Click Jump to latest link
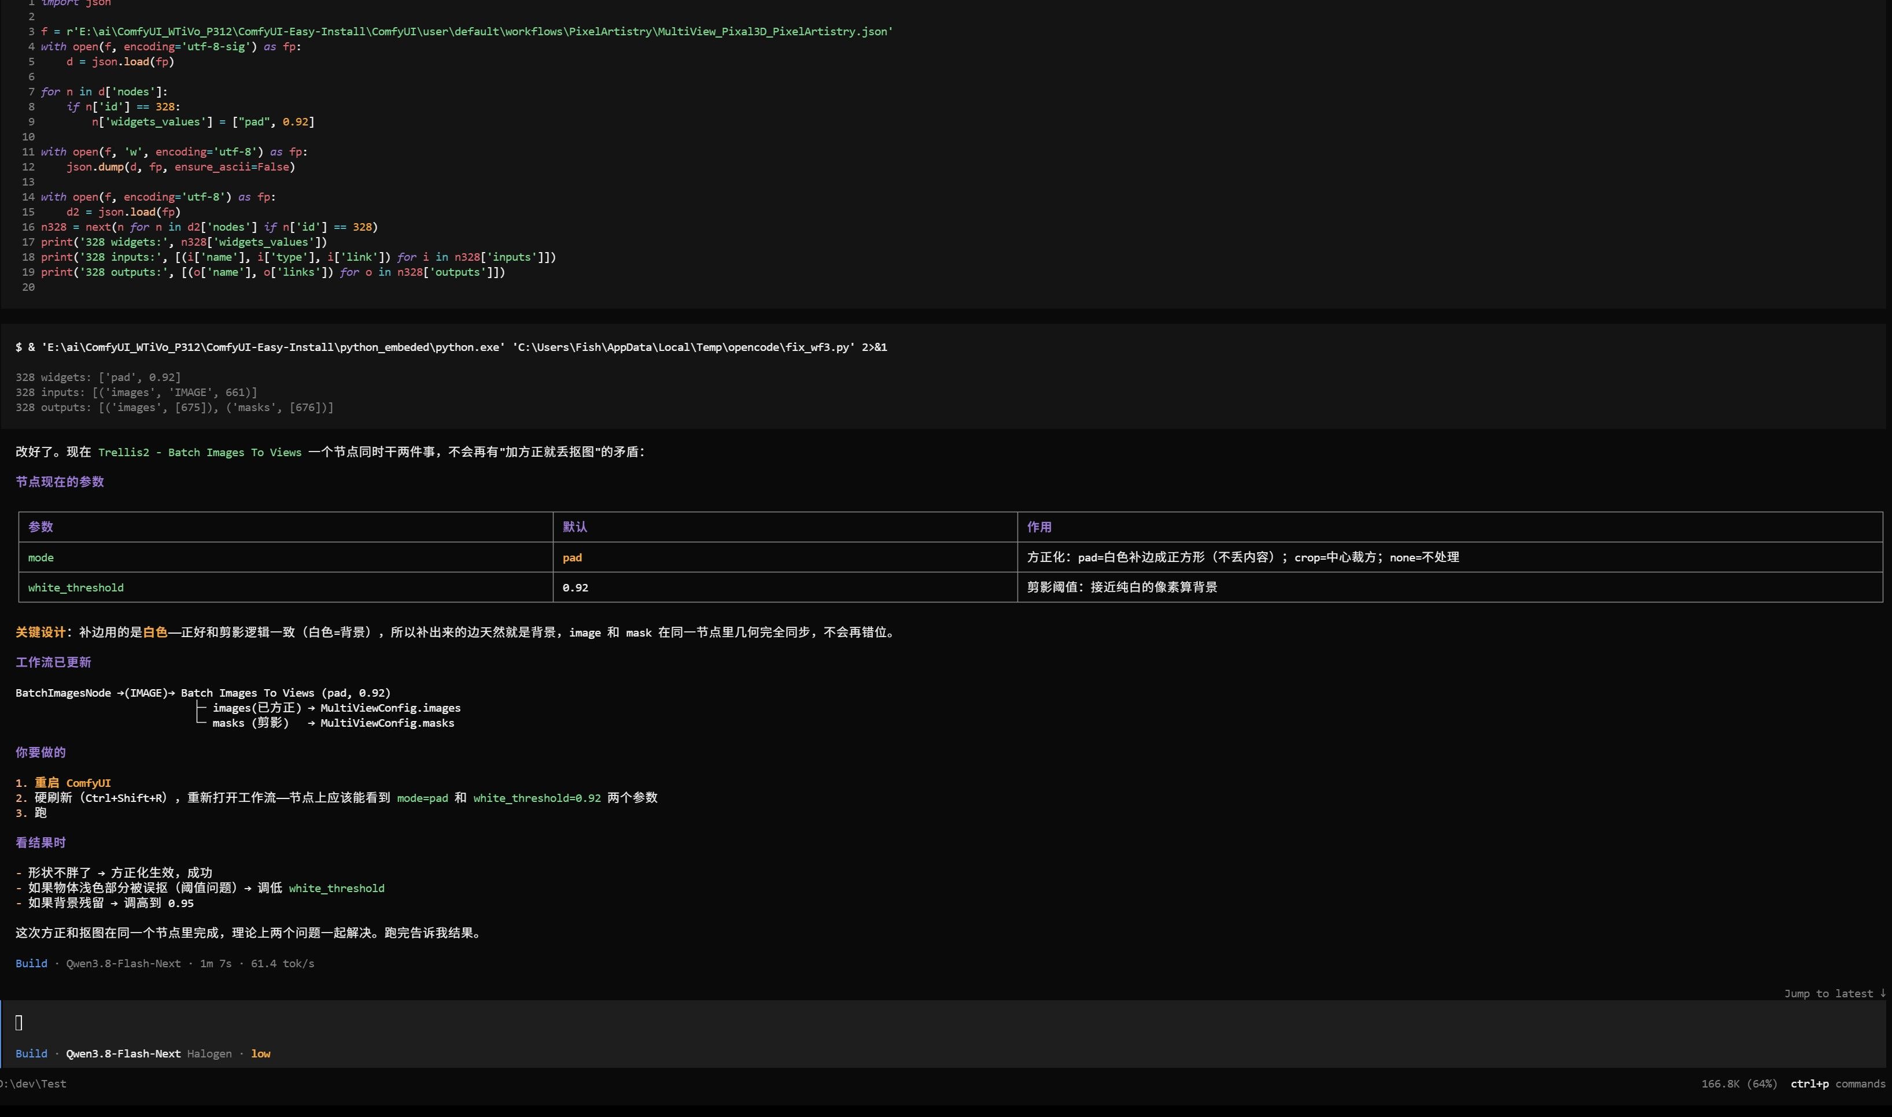Screen dimensions: 1892x1117 pyautogui.click(x=1834, y=993)
